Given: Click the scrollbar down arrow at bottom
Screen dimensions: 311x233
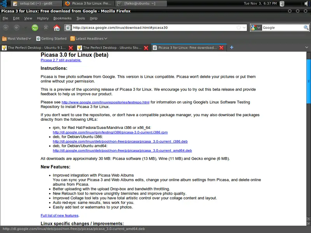Looking at the screenshot, I should [x=309, y=223].
